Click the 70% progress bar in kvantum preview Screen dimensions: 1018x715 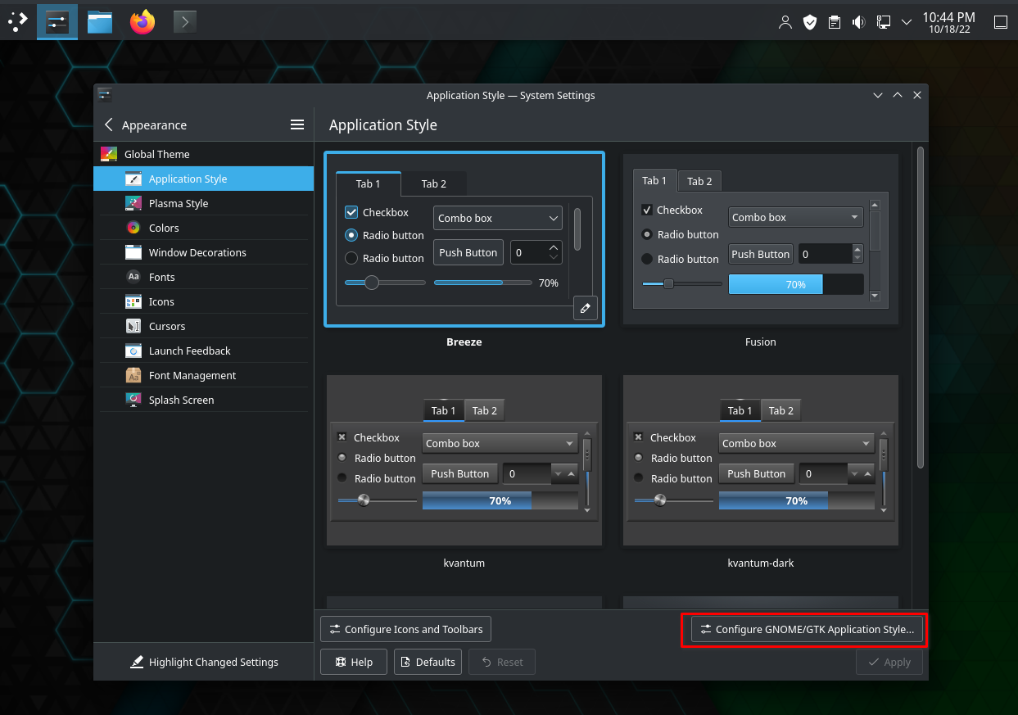(500, 500)
